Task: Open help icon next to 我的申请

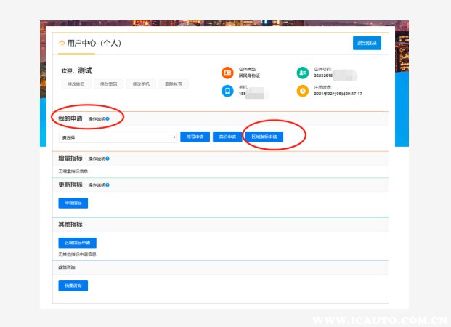Action: (108, 118)
